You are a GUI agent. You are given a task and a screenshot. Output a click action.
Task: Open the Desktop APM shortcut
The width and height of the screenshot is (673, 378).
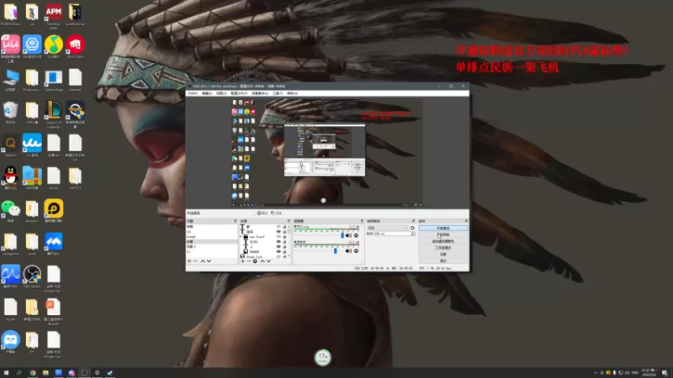coord(54,15)
